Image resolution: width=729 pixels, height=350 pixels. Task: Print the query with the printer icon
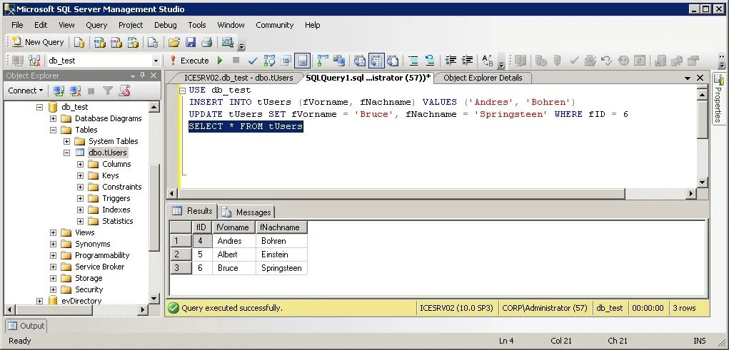coord(207,42)
